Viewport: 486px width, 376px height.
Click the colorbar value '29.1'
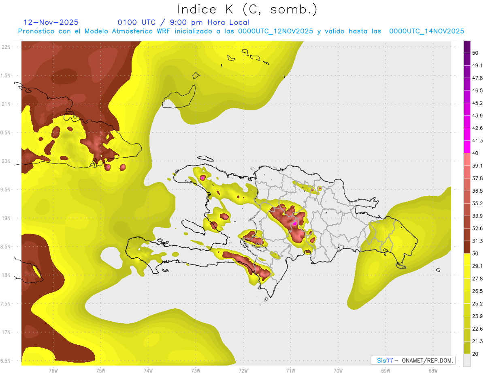477,266
